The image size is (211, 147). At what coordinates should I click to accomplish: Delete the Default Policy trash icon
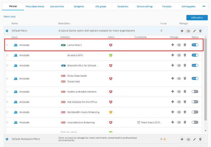pyautogui.click(x=200, y=31)
